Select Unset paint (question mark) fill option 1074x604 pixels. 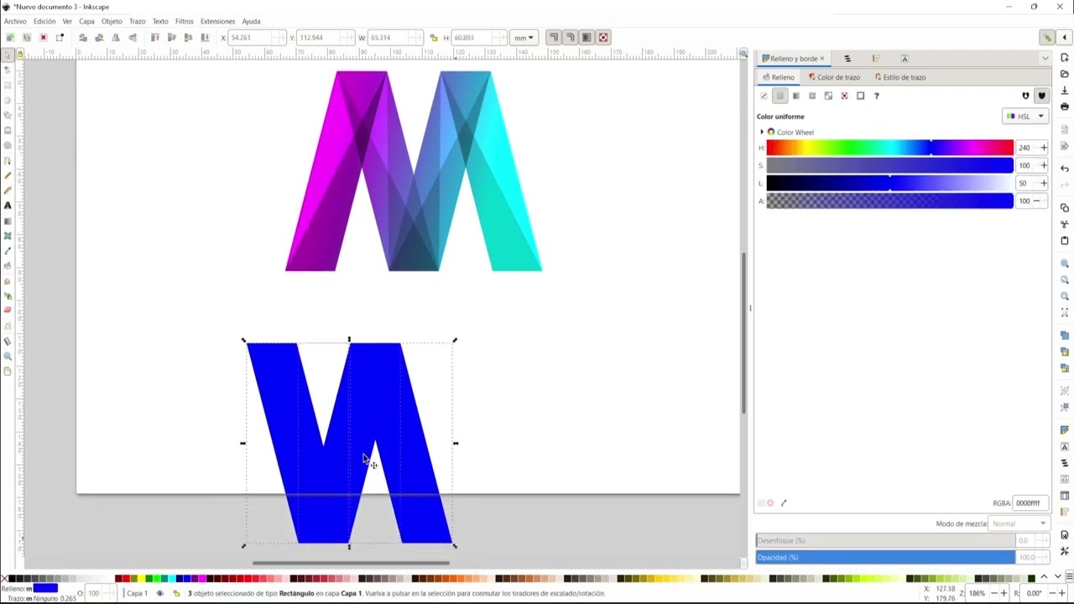[x=876, y=96]
